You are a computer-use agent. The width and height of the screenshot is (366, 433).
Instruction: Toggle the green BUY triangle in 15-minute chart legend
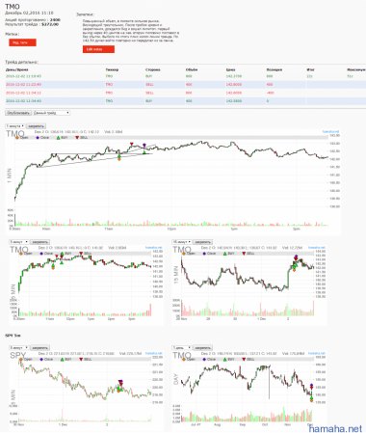pyautogui.click(x=229, y=254)
